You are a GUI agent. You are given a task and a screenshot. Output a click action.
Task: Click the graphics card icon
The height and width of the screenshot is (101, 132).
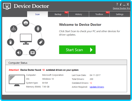(33, 53)
